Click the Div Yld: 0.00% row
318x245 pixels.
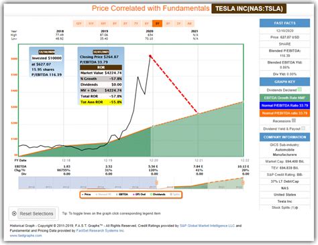tap(284, 74)
